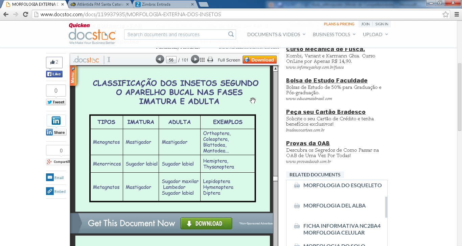Go to next page in viewer
Image resolution: width=462 pixels, height=246 pixels.
point(195,59)
